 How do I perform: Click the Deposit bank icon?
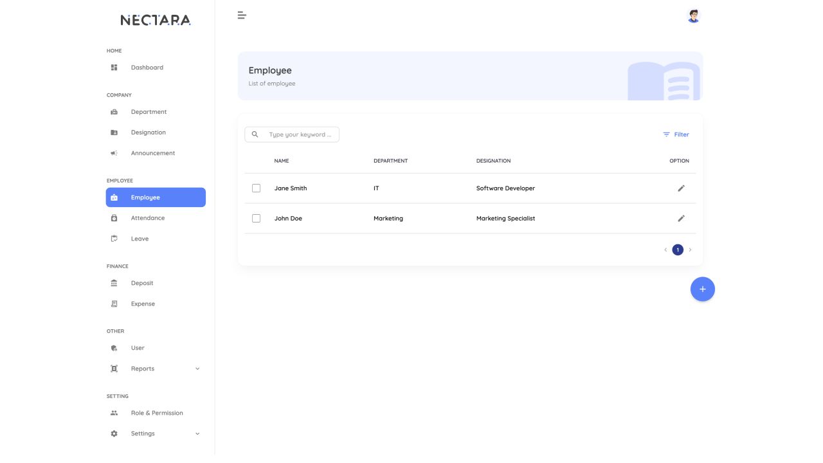(114, 283)
